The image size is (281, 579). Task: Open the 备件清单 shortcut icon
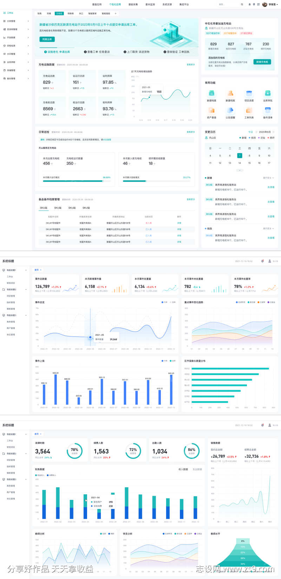pos(268,110)
